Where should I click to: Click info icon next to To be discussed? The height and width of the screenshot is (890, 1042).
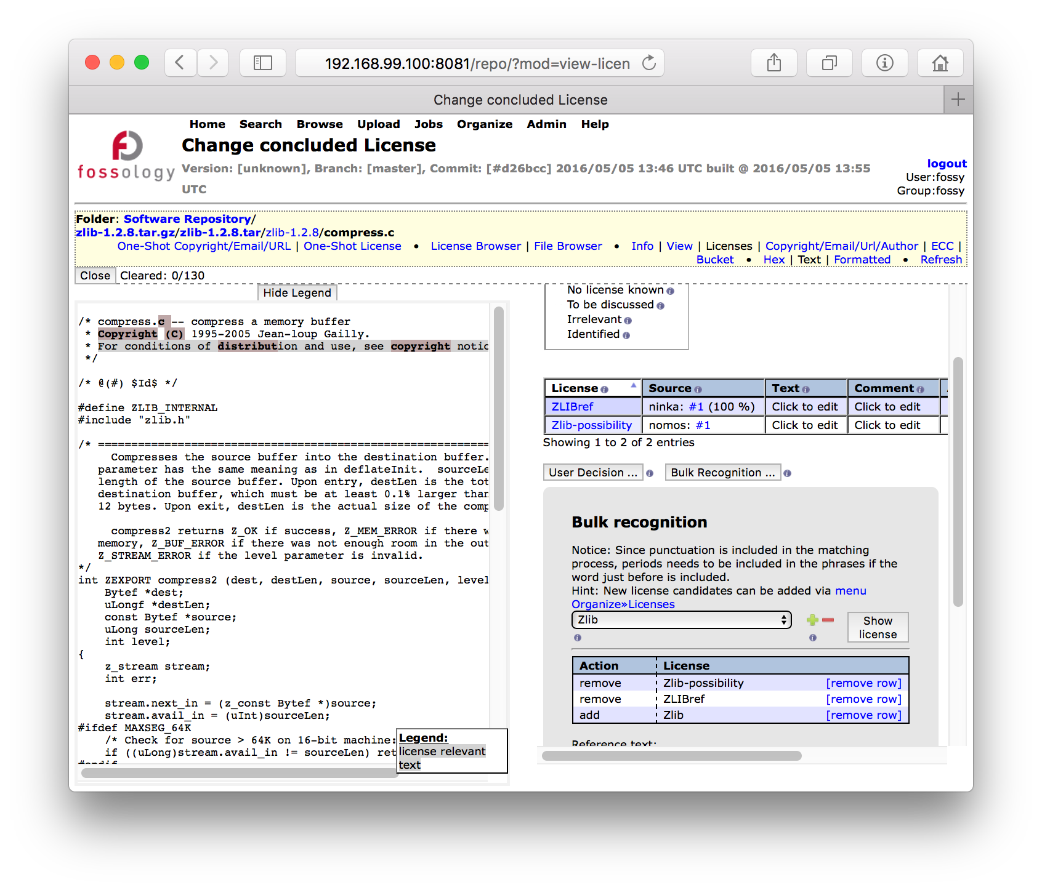click(x=660, y=306)
